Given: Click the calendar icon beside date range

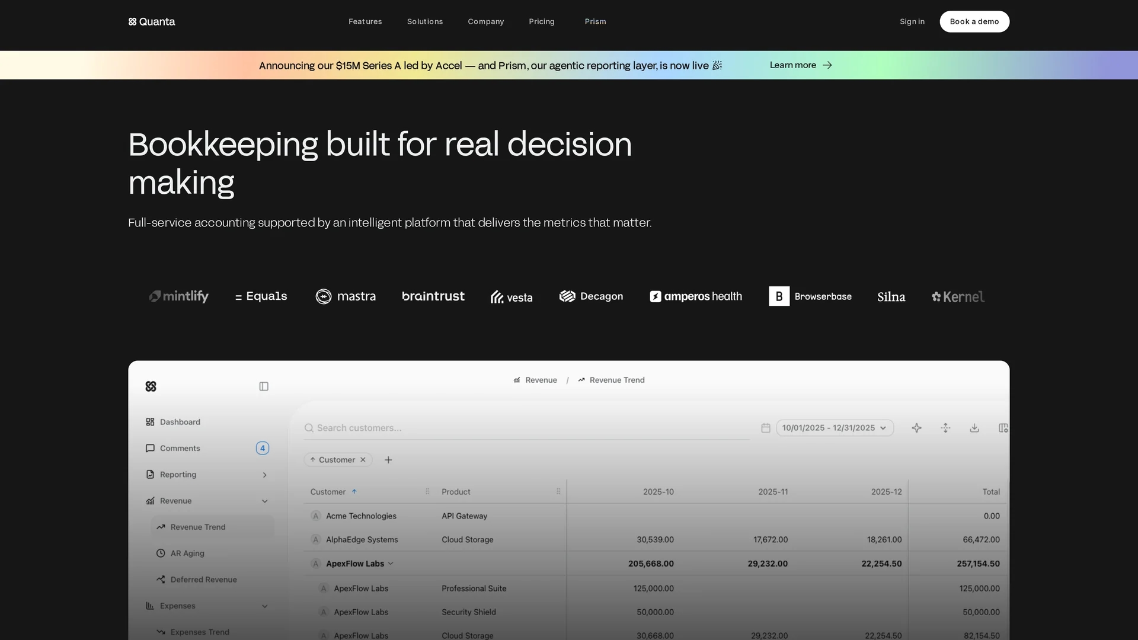Looking at the screenshot, I should [766, 428].
